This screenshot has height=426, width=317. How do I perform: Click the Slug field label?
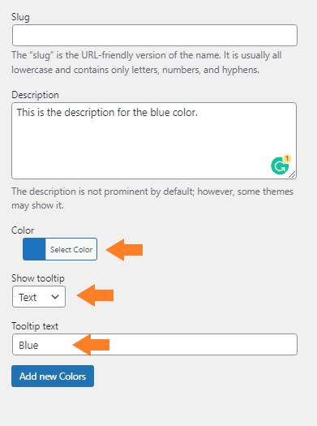coord(20,17)
